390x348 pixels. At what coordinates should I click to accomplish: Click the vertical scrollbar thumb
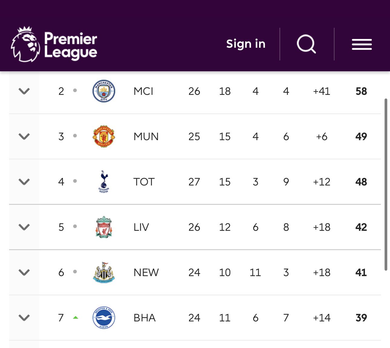[x=386, y=184]
